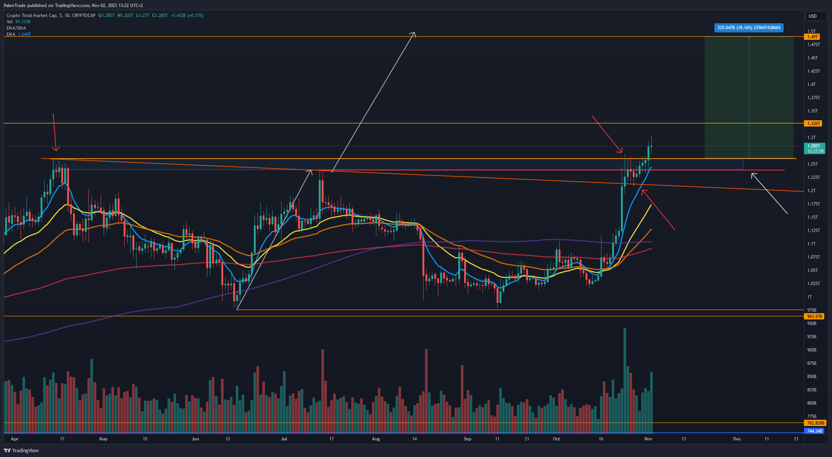Image resolution: width=832 pixels, height=457 pixels.
Task: Click the 14 date label on time axis
Action: pos(414,439)
